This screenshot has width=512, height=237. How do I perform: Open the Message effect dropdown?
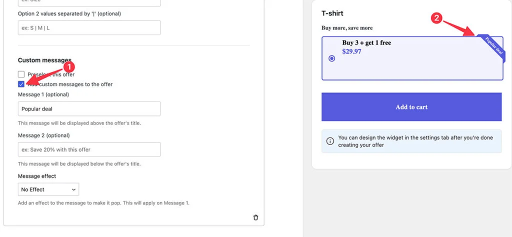tap(48, 189)
